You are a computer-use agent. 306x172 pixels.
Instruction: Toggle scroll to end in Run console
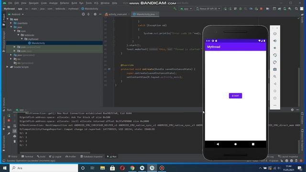[14, 131]
